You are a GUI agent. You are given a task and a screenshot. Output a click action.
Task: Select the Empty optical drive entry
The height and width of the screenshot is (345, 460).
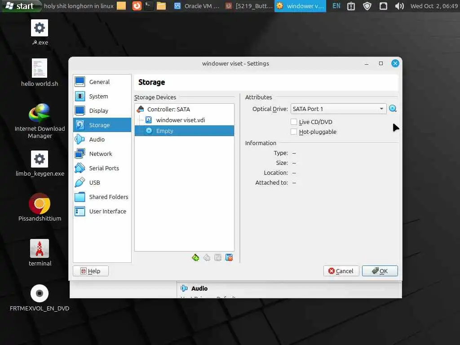(184, 131)
